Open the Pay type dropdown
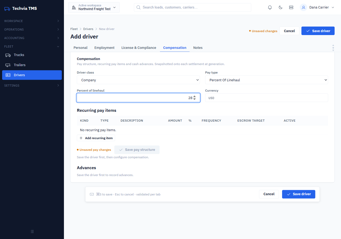341x239 pixels. tap(266, 80)
